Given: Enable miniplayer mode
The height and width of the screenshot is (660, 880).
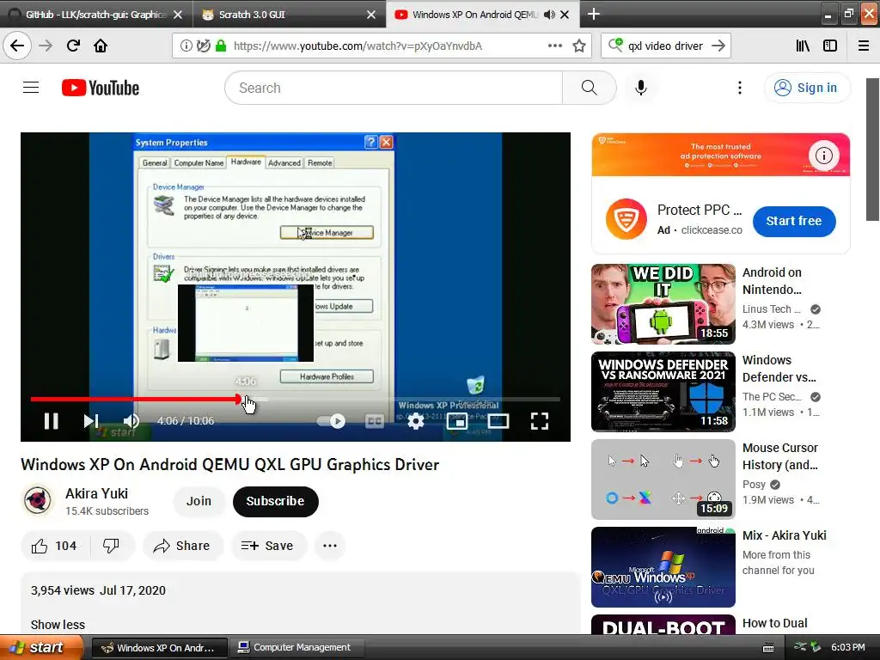Looking at the screenshot, I should 457,421.
